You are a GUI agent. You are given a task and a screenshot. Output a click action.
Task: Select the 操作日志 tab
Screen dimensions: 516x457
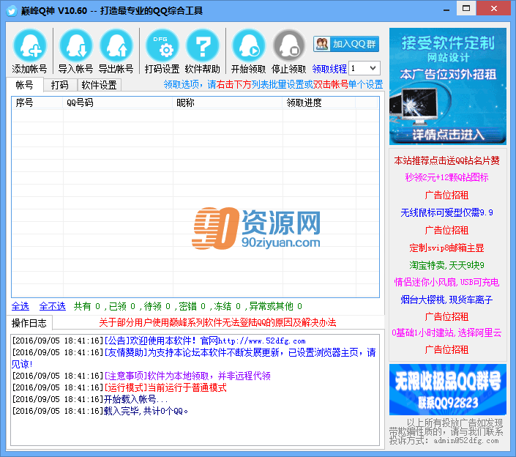click(x=29, y=323)
